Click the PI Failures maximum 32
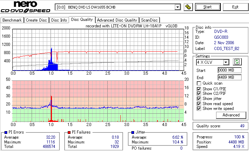 (117, 142)
